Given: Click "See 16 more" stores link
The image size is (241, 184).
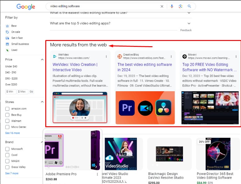Looking at the screenshot, I should [x=12, y=133].
